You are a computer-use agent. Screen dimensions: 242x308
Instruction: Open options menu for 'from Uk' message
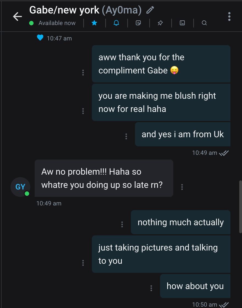tap(126, 136)
